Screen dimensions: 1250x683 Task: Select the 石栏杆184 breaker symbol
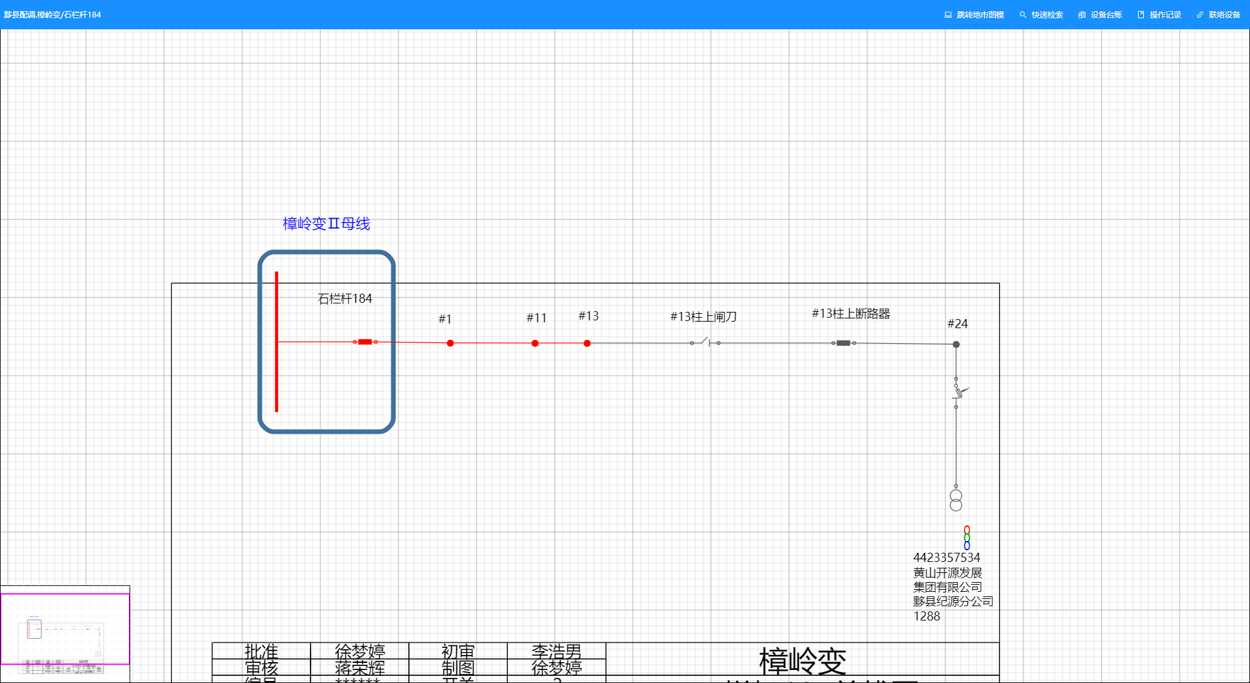[365, 342]
